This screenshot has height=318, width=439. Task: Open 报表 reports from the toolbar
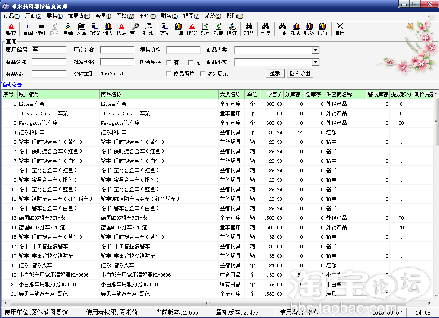296,29
